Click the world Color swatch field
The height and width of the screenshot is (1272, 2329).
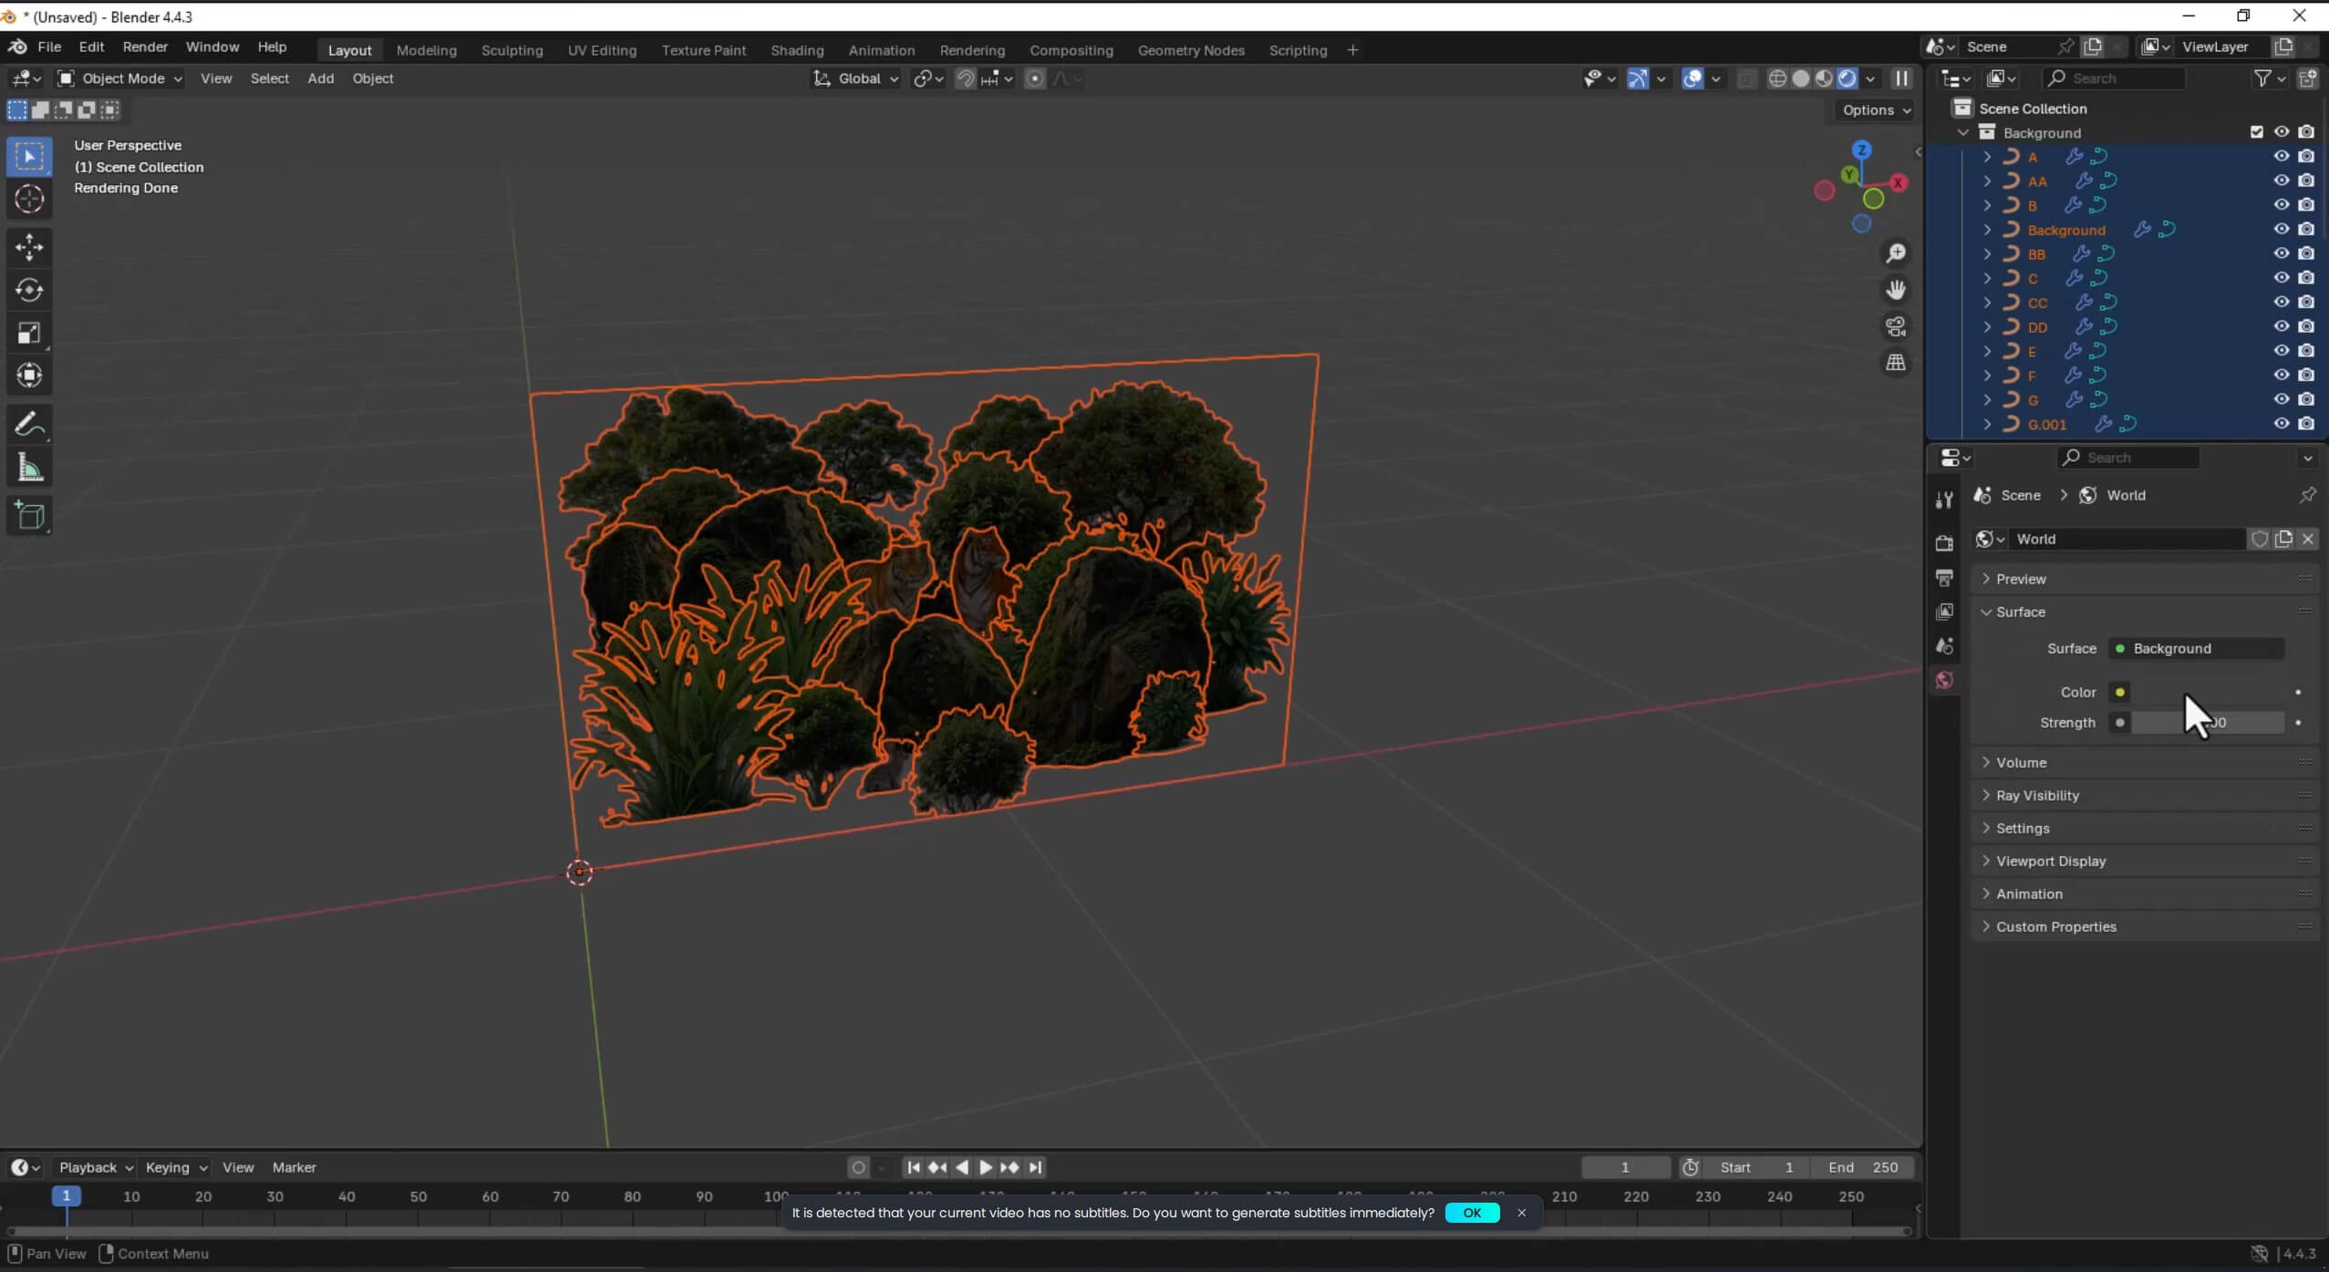2207,692
